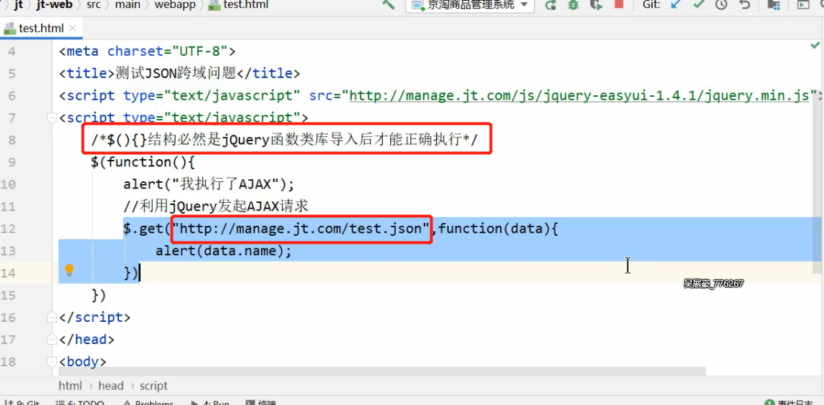Click jt-web in the navigation breadcrumb
824x405 pixels.
click(55, 5)
